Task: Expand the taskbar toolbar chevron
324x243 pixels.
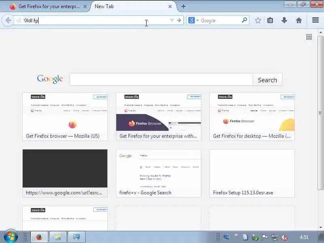Action: tap(236, 235)
